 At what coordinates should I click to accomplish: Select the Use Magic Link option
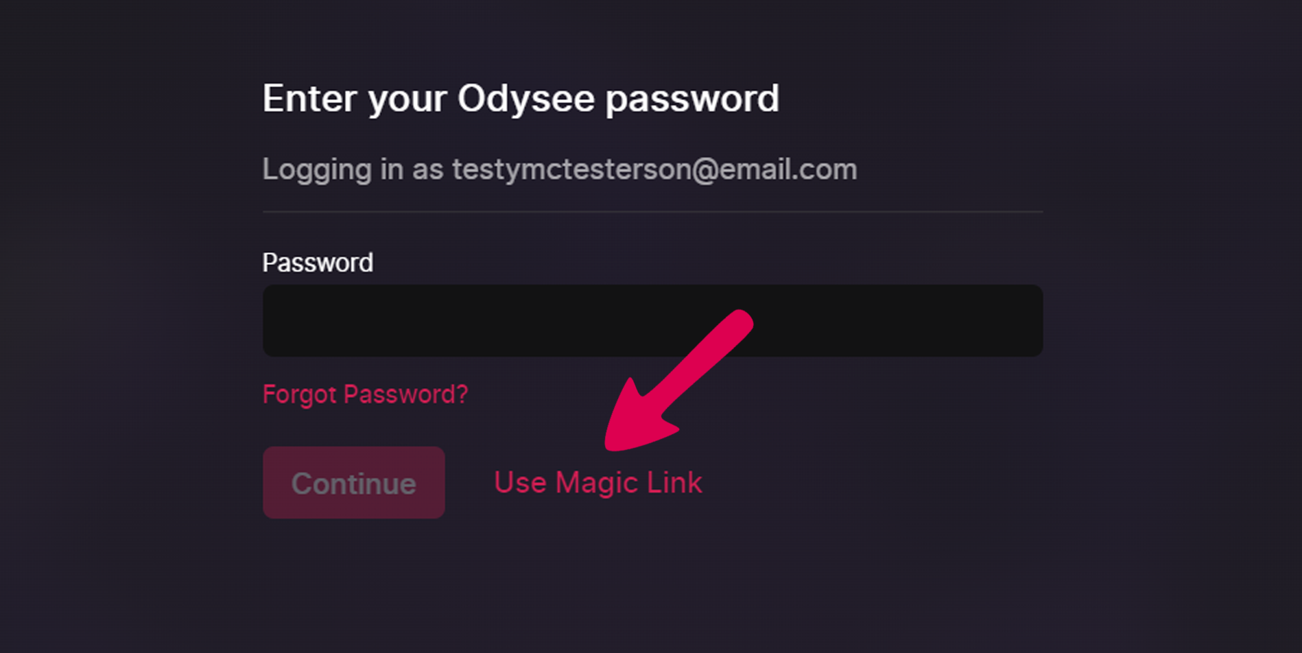[598, 482]
